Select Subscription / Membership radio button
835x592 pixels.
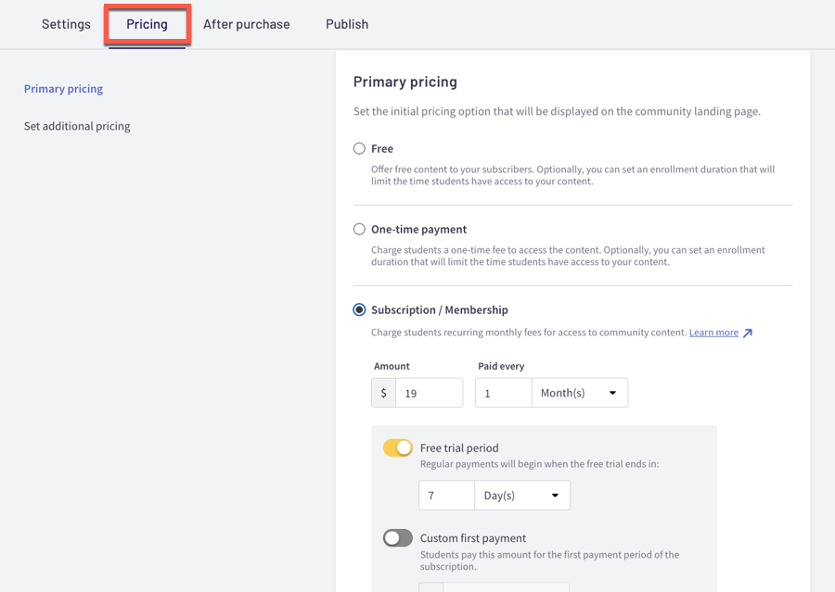click(x=359, y=309)
